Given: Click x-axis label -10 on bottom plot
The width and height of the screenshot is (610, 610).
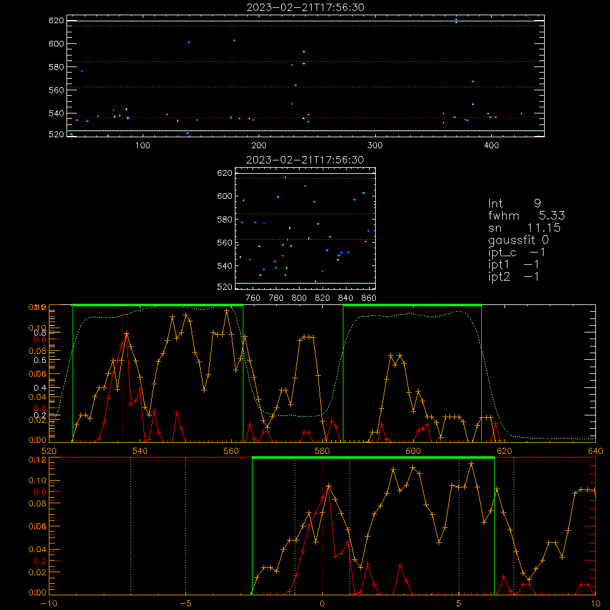Looking at the screenshot, I should 49,603.
